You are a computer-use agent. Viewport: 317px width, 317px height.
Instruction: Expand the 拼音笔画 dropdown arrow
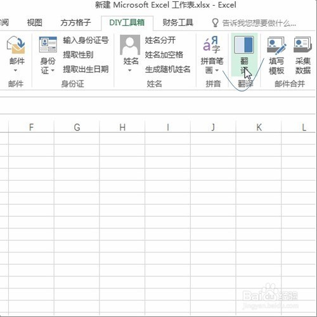click(217, 70)
